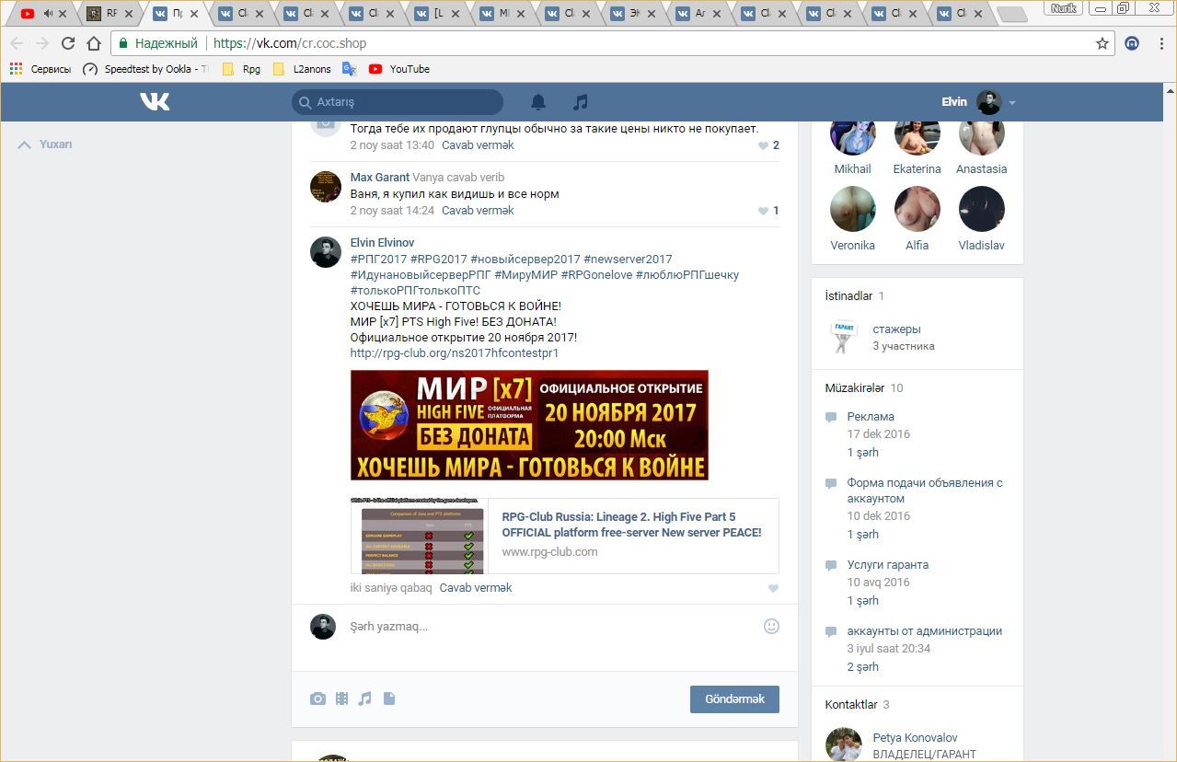Click the Yuxarı up-arrow link

pyautogui.click(x=45, y=144)
